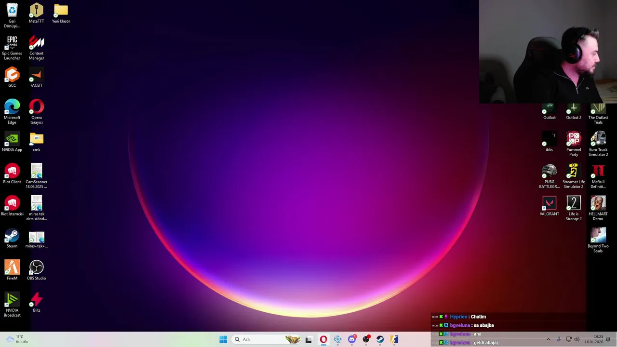Select the Opera tarayıcı desktop icon
Viewport: 617px width, 347px height.
tap(36, 111)
